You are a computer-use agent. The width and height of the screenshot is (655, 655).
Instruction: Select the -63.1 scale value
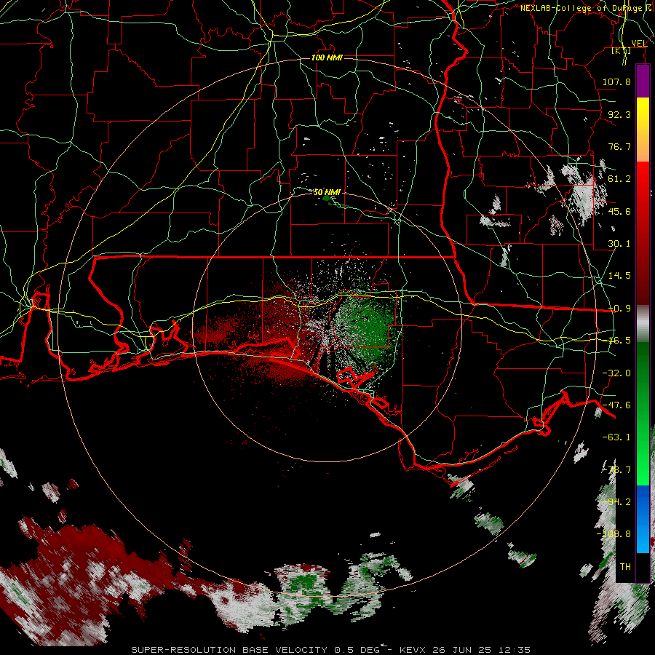coord(616,437)
